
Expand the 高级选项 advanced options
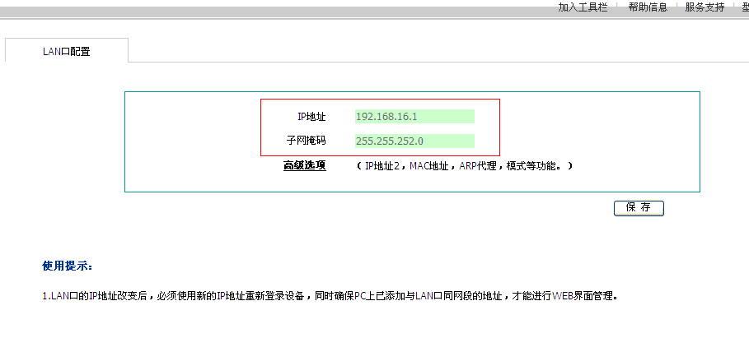click(x=304, y=165)
